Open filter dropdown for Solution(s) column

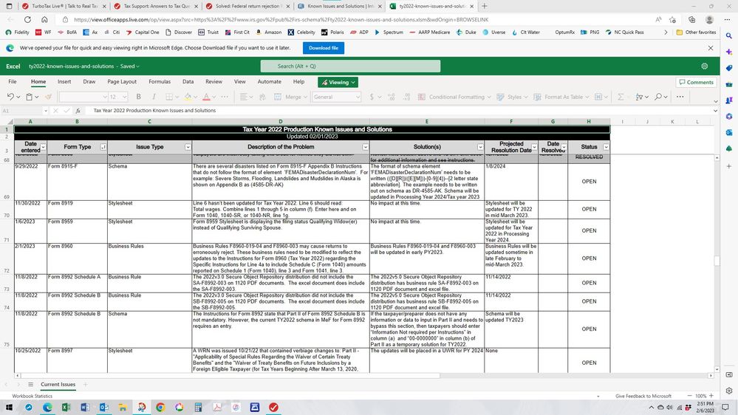pos(480,147)
